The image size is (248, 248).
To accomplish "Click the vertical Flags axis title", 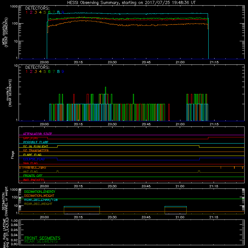I will point(13,155).
